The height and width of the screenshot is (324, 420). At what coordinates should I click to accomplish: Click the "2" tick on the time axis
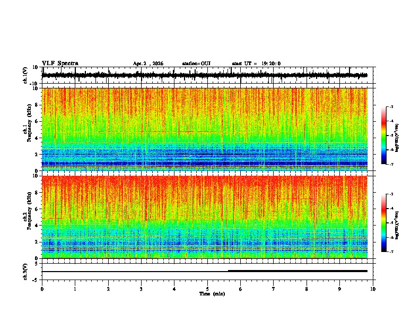point(108,289)
